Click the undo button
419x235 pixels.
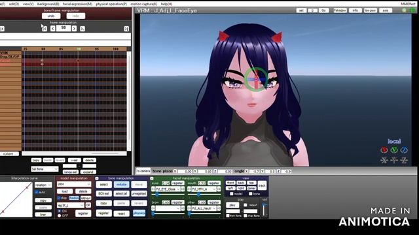click(x=51, y=16)
